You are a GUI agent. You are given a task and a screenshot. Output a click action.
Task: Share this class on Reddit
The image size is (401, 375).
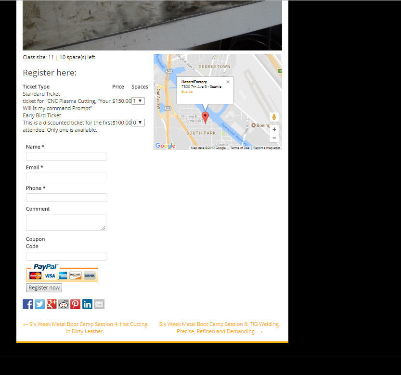[x=64, y=304]
